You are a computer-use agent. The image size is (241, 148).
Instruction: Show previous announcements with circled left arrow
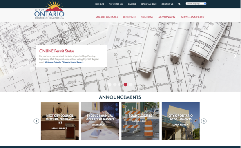[36, 121]
